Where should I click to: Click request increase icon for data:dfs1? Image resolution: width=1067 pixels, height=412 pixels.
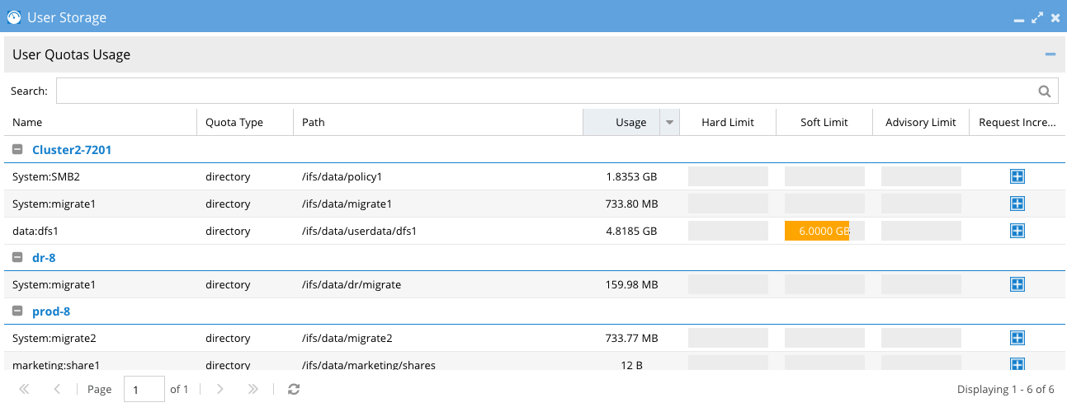pos(1017,231)
